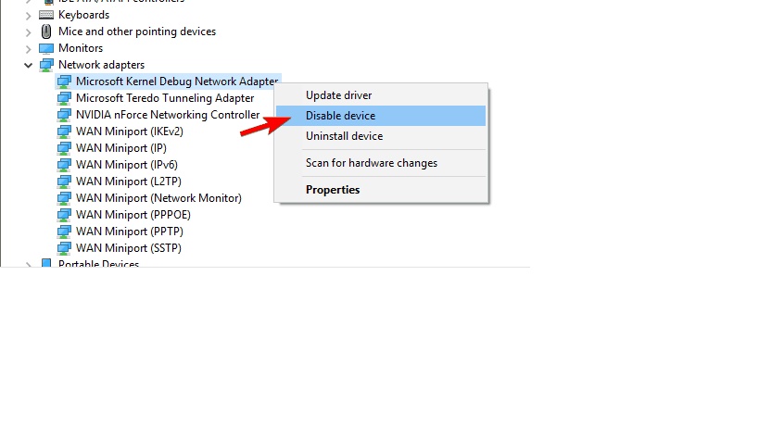The height and width of the screenshot is (426, 759).
Task: Click the Keyboards category icon
Action: 46,15
